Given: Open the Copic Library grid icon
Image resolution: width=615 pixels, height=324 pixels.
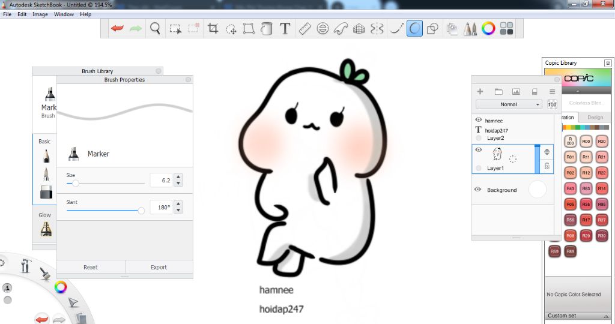Looking at the screenshot, I should [506, 28].
